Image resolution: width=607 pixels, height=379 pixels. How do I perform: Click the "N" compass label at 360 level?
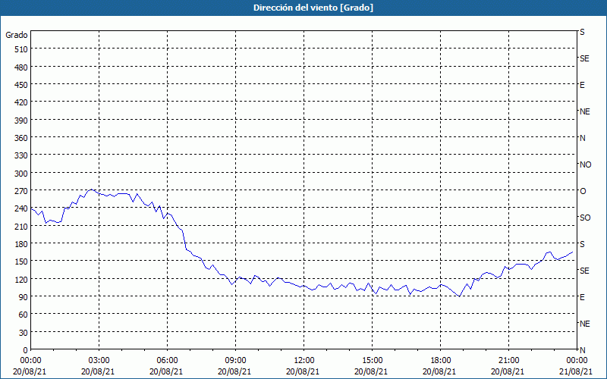(582, 138)
